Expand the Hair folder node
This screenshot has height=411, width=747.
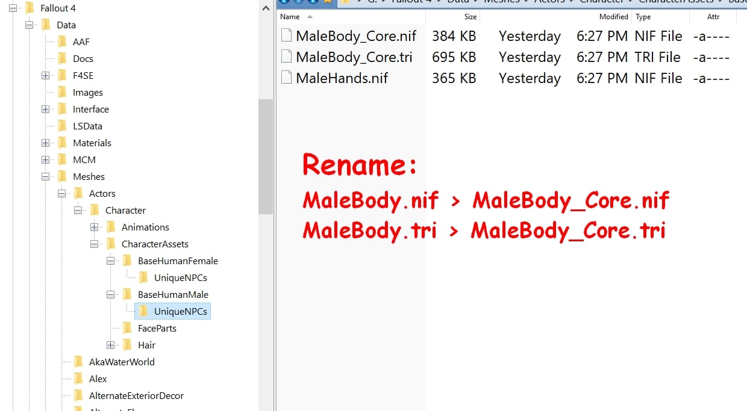tap(110, 345)
